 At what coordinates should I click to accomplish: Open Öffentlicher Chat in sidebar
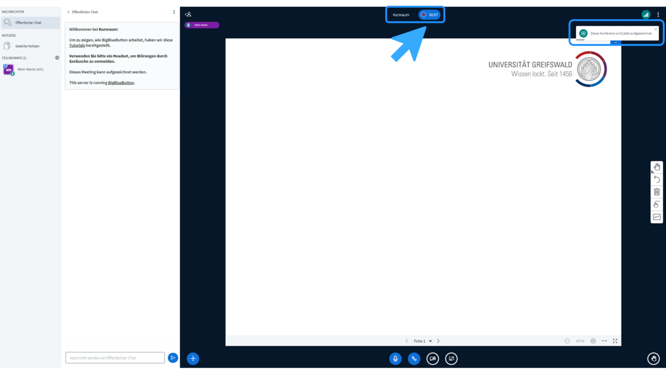pyautogui.click(x=31, y=23)
